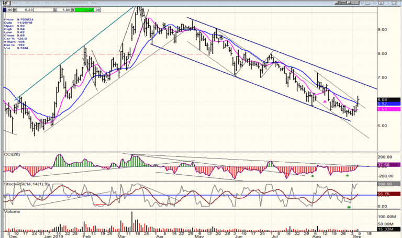The height and width of the screenshot is (238, 402).
Task: Select the black 6.08 last price tag
Action: (389, 100)
